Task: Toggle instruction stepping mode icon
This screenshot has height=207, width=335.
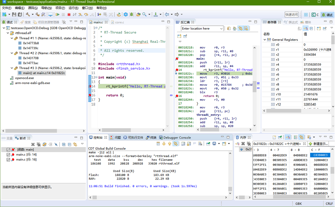Action: (x=99, y=14)
